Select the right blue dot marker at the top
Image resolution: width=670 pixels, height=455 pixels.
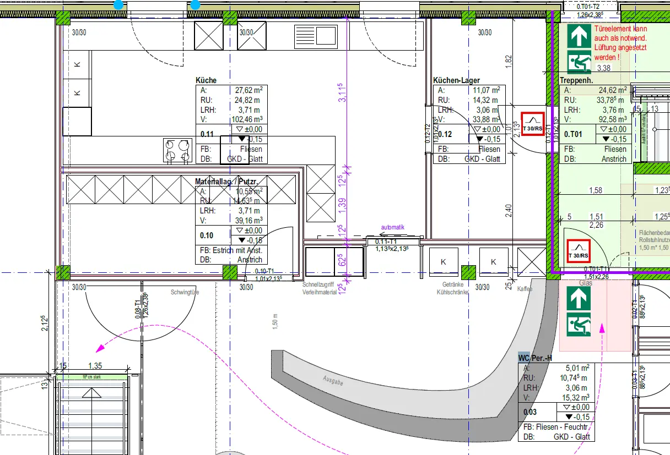pyautogui.click(x=195, y=5)
